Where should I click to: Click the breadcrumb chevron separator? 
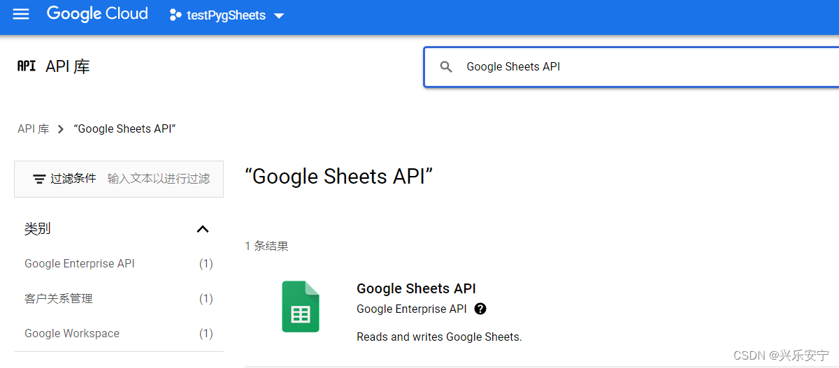61,129
